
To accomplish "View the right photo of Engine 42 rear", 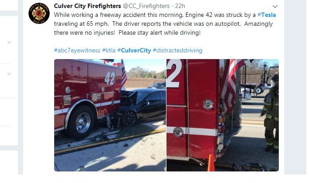I will [x=223, y=115].
